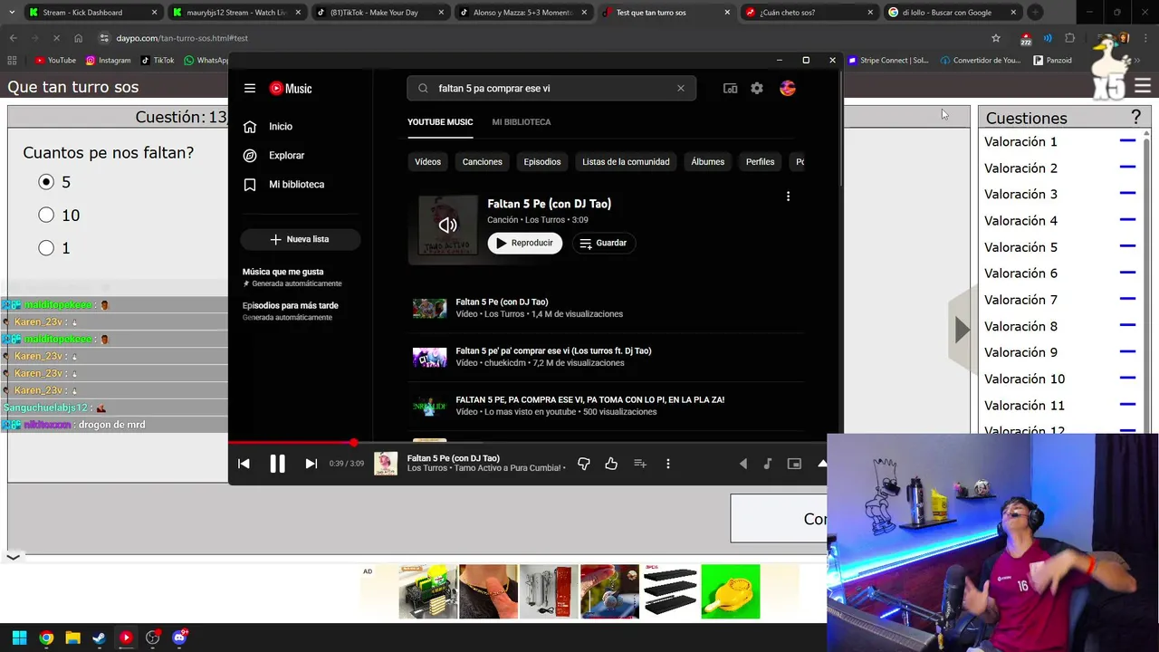Filter results by Episodios chip
The height and width of the screenshot is (652, 1159).
[x=542, y=162]
